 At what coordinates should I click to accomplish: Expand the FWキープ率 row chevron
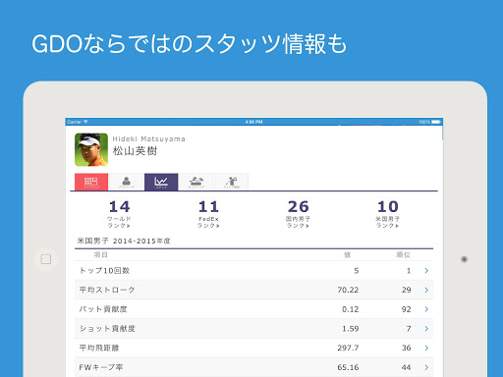tap(426, 367)
